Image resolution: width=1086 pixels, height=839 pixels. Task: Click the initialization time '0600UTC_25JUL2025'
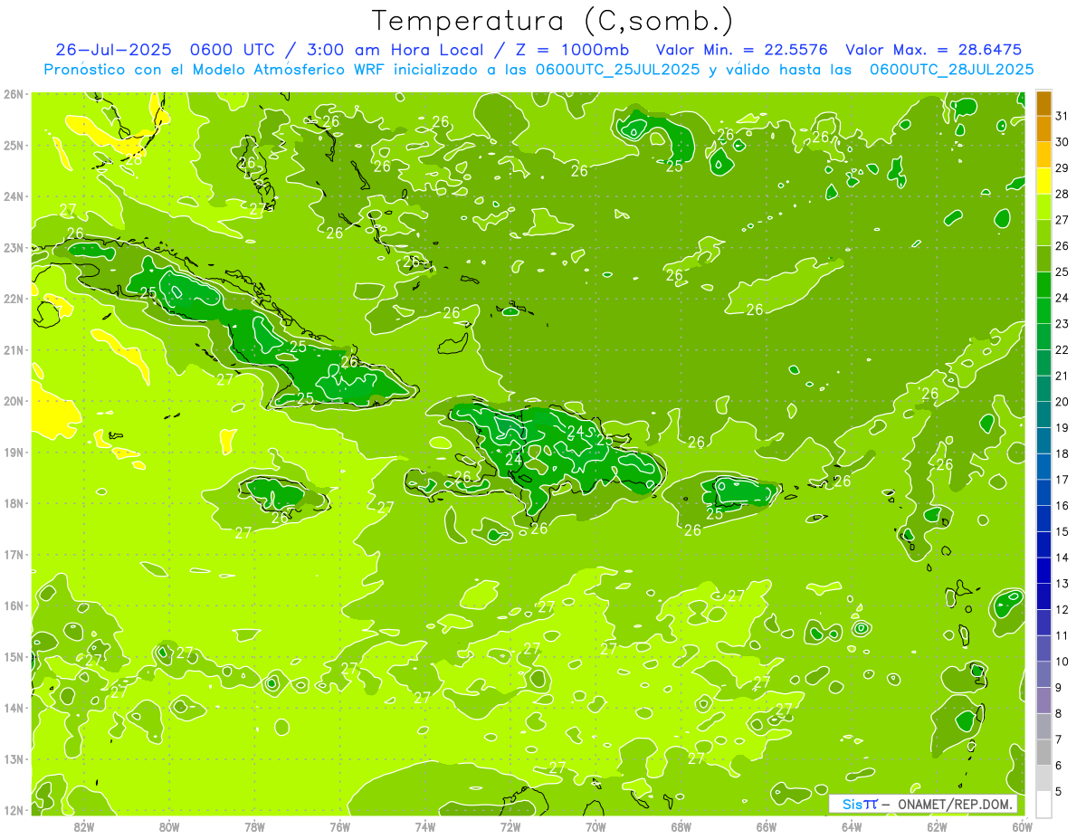tap(617, 69)
